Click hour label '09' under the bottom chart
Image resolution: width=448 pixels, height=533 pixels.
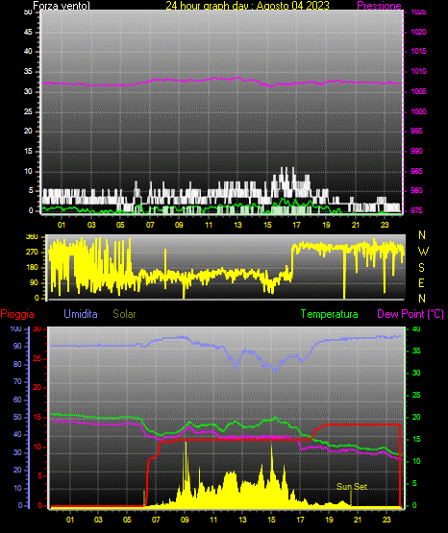(185, 520)
